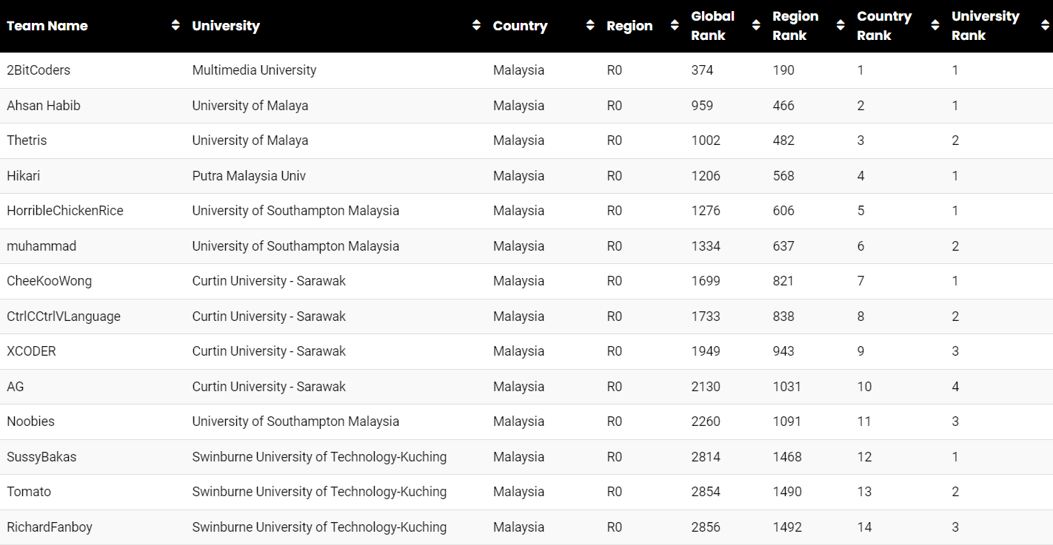Click University of Malaya in Thetris row

click(250, 141)
